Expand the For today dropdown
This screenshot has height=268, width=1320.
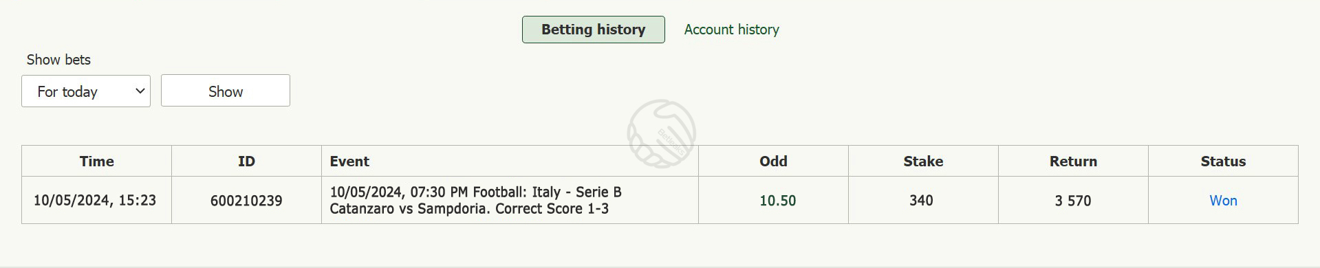coord(86,91)
